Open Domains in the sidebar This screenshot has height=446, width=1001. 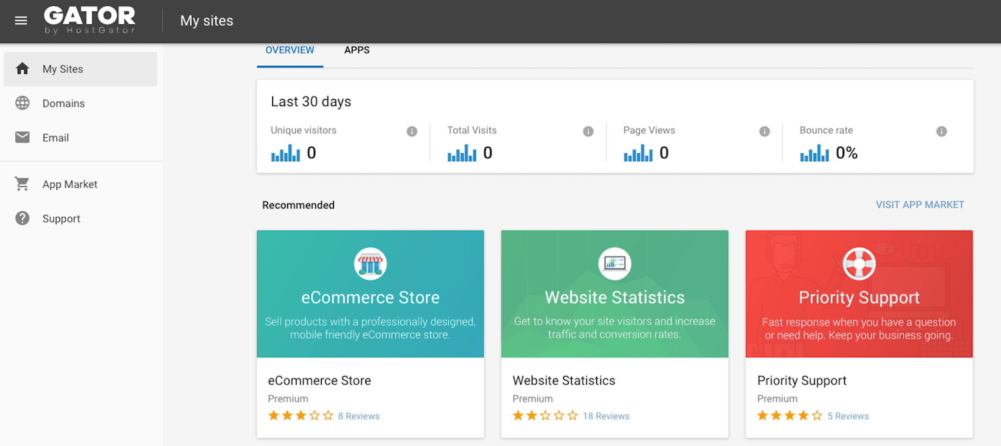64,103
